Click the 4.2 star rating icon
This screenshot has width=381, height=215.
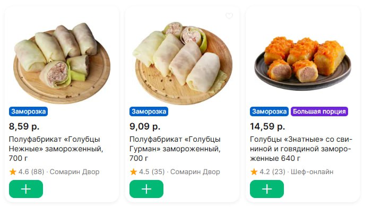point(254,171)
